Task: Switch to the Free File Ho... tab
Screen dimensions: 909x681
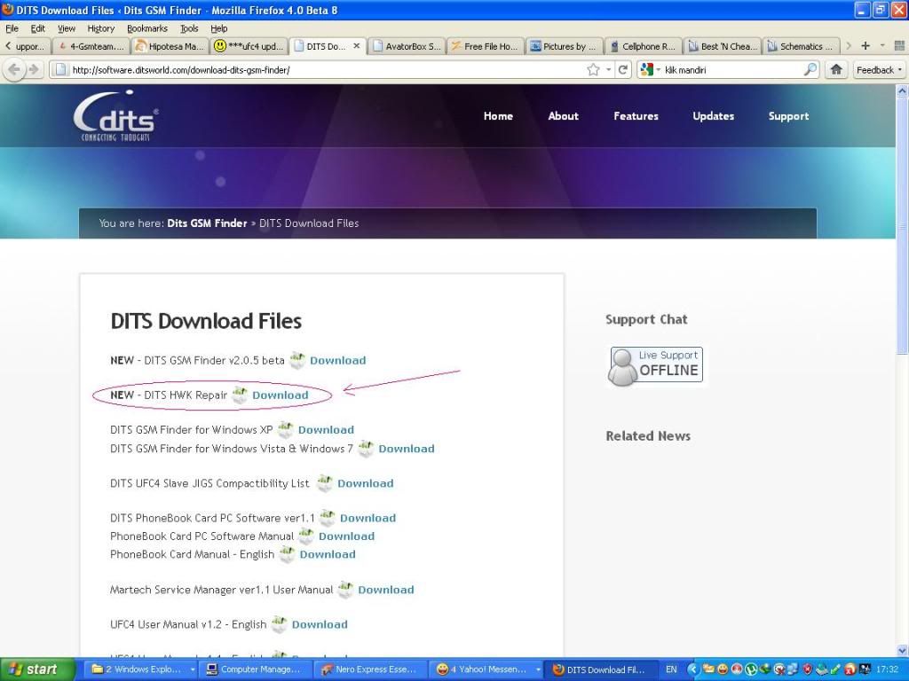Action: click(486, 46)
